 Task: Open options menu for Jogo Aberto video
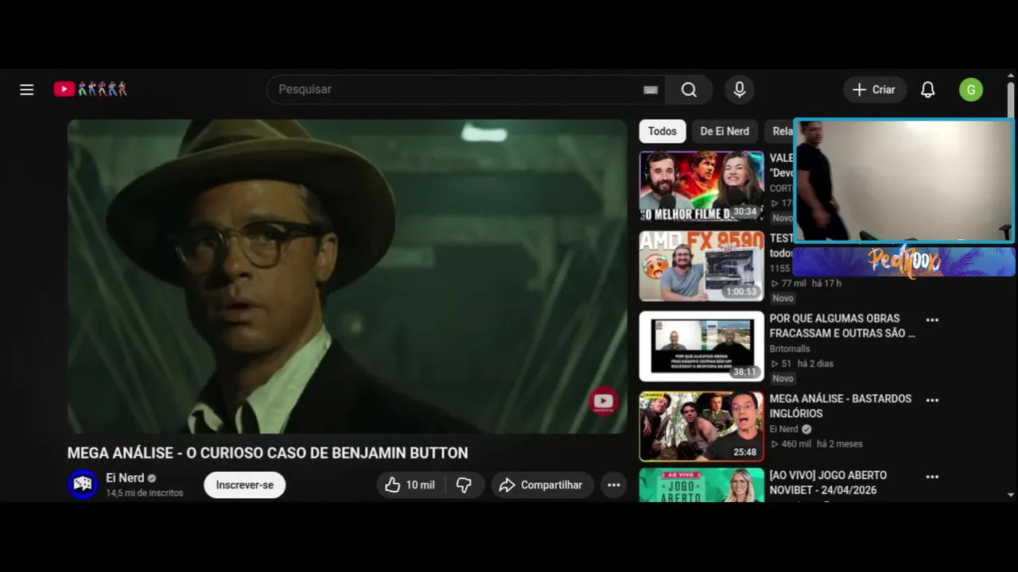pyautogui.click(x=932, y=477)
